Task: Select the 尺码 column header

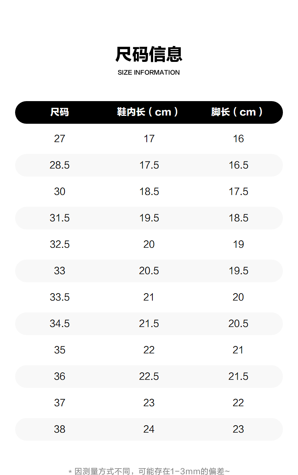Action: 60,112
